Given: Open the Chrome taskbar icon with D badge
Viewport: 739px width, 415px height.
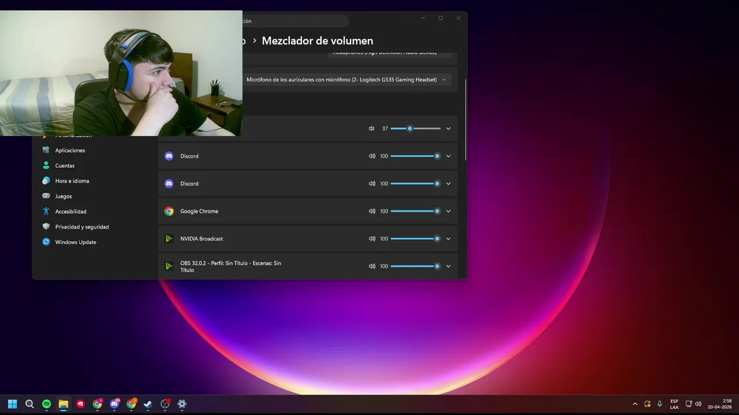Looking at the screenshot, I should (98, 404).
